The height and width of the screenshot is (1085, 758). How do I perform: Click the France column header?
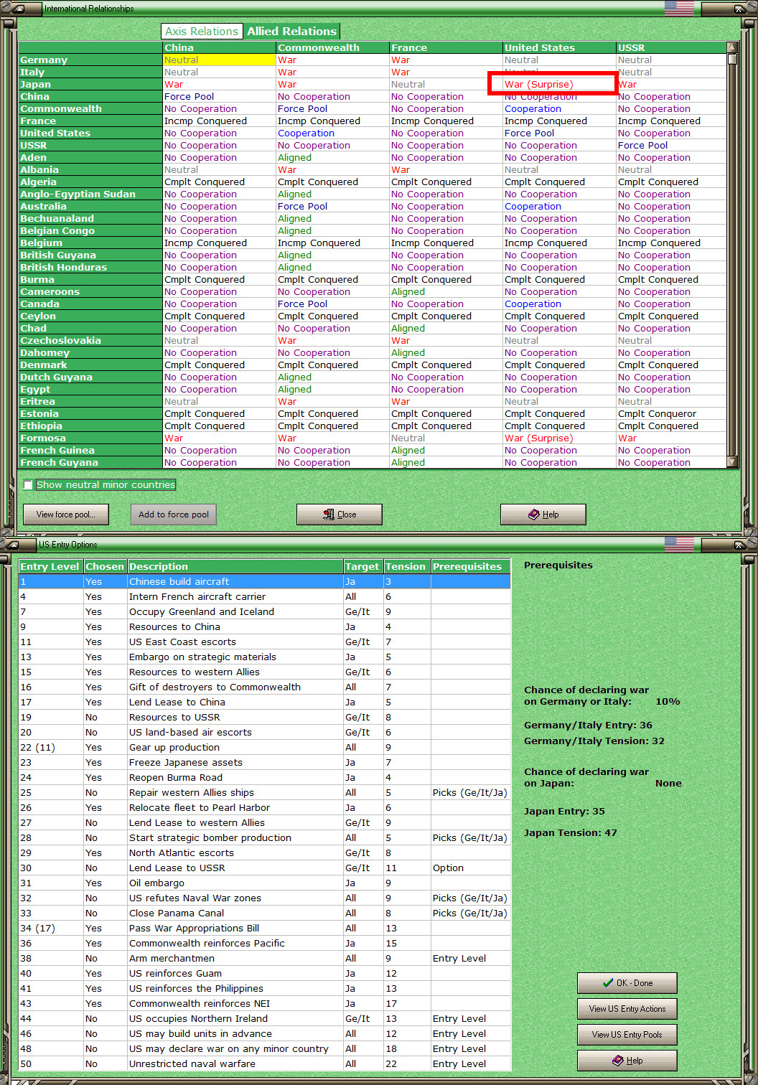point(446,48)
